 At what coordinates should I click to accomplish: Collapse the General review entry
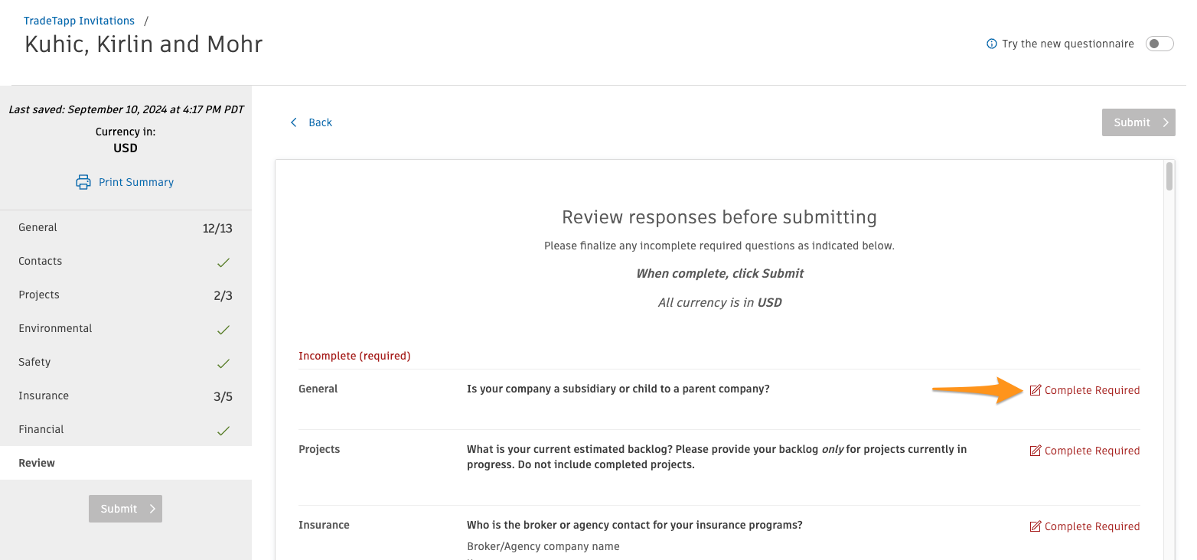[318, 389]
